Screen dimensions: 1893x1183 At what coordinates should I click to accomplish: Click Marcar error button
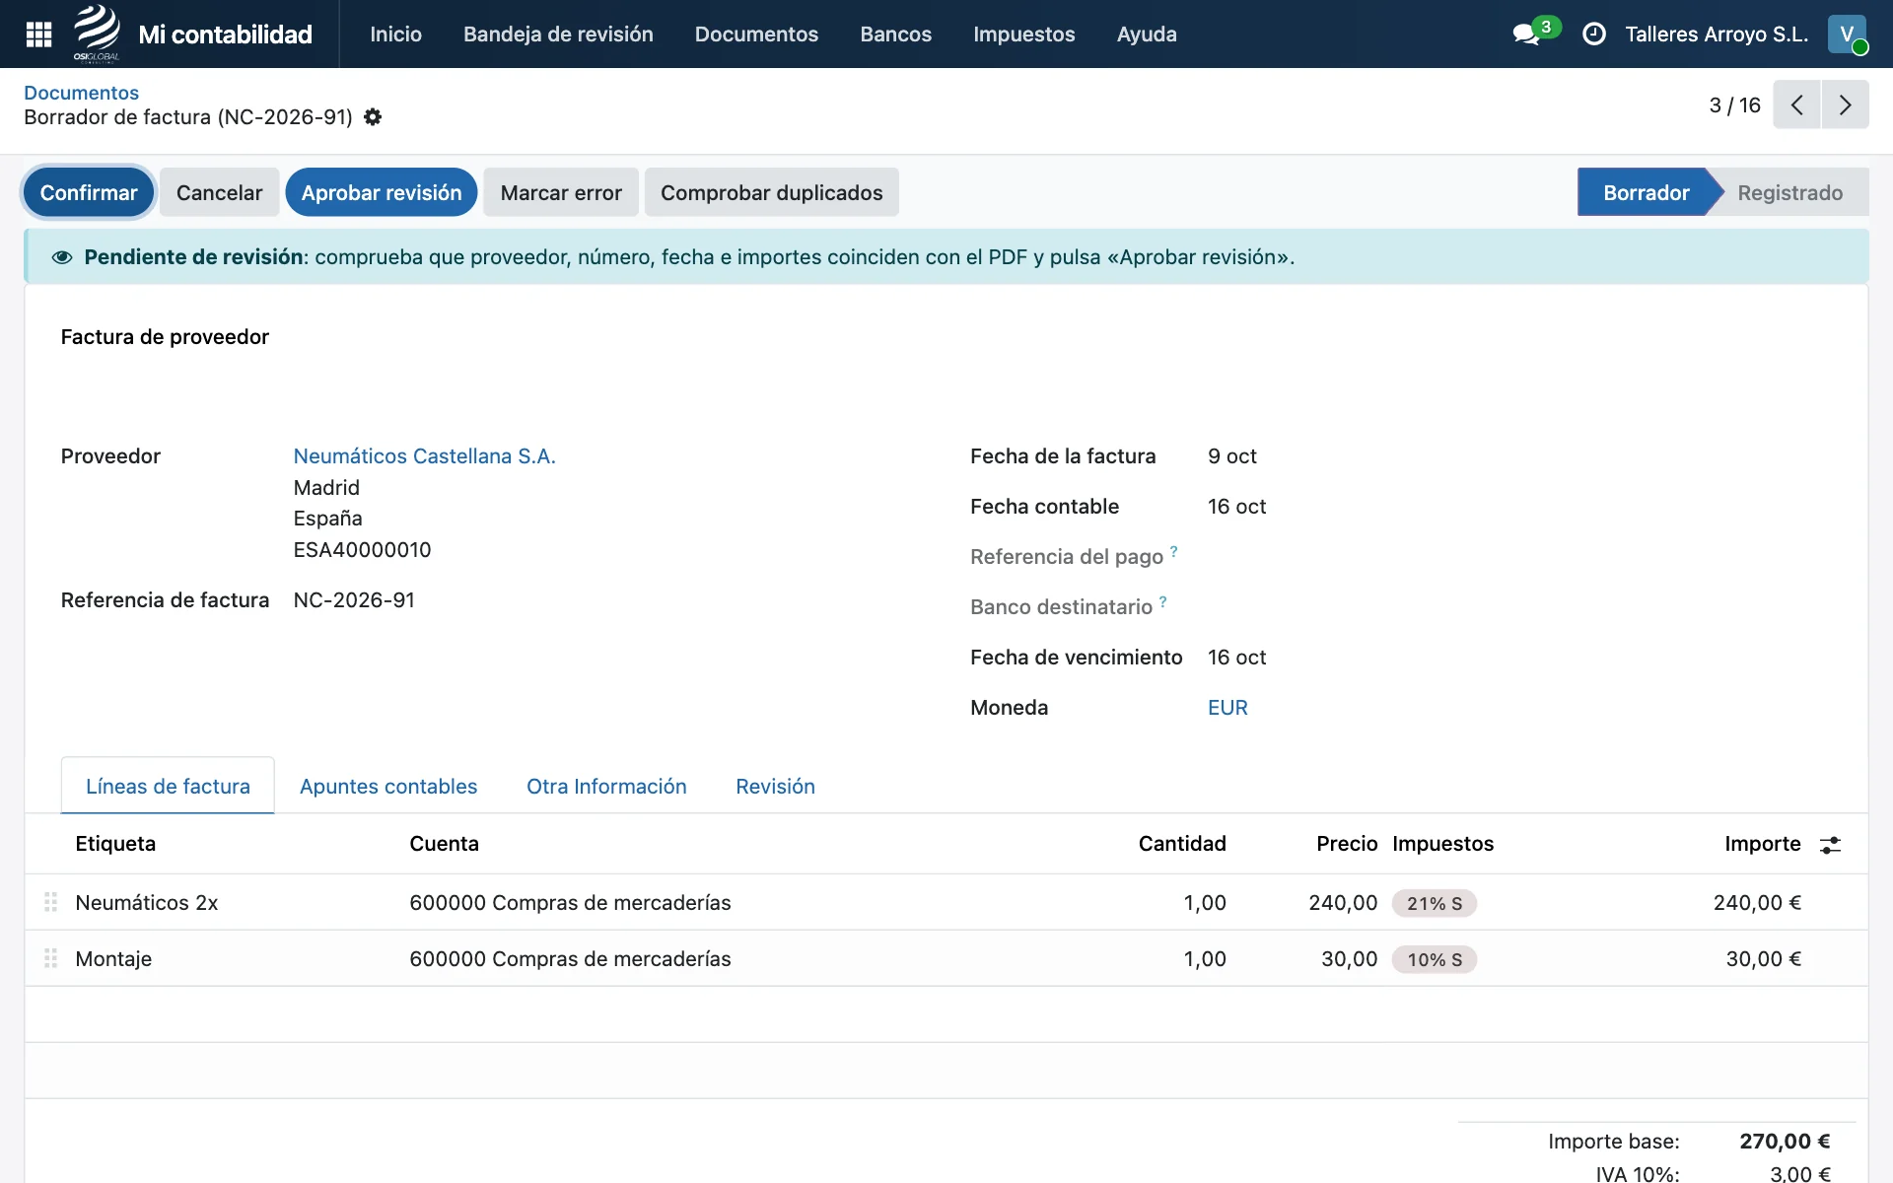click(x=561, y=192)
